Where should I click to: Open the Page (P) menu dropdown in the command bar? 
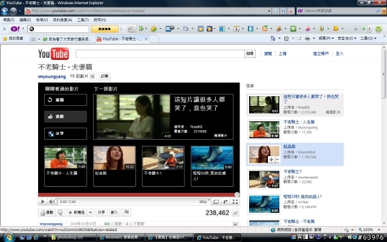point(326,38)
